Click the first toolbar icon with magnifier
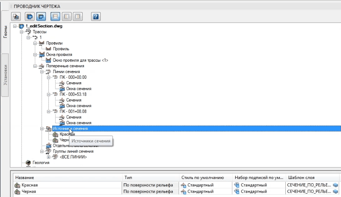The width and height of the screenshot is (341, 197). pos(16,17)
